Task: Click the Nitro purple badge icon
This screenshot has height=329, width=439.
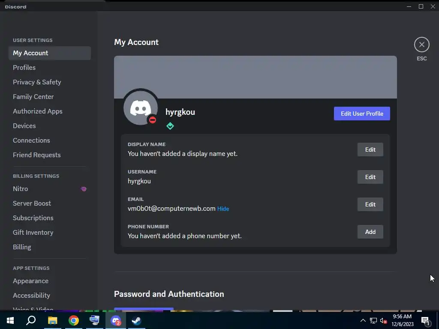Action: pyautogui.click(x=84, y=189)
